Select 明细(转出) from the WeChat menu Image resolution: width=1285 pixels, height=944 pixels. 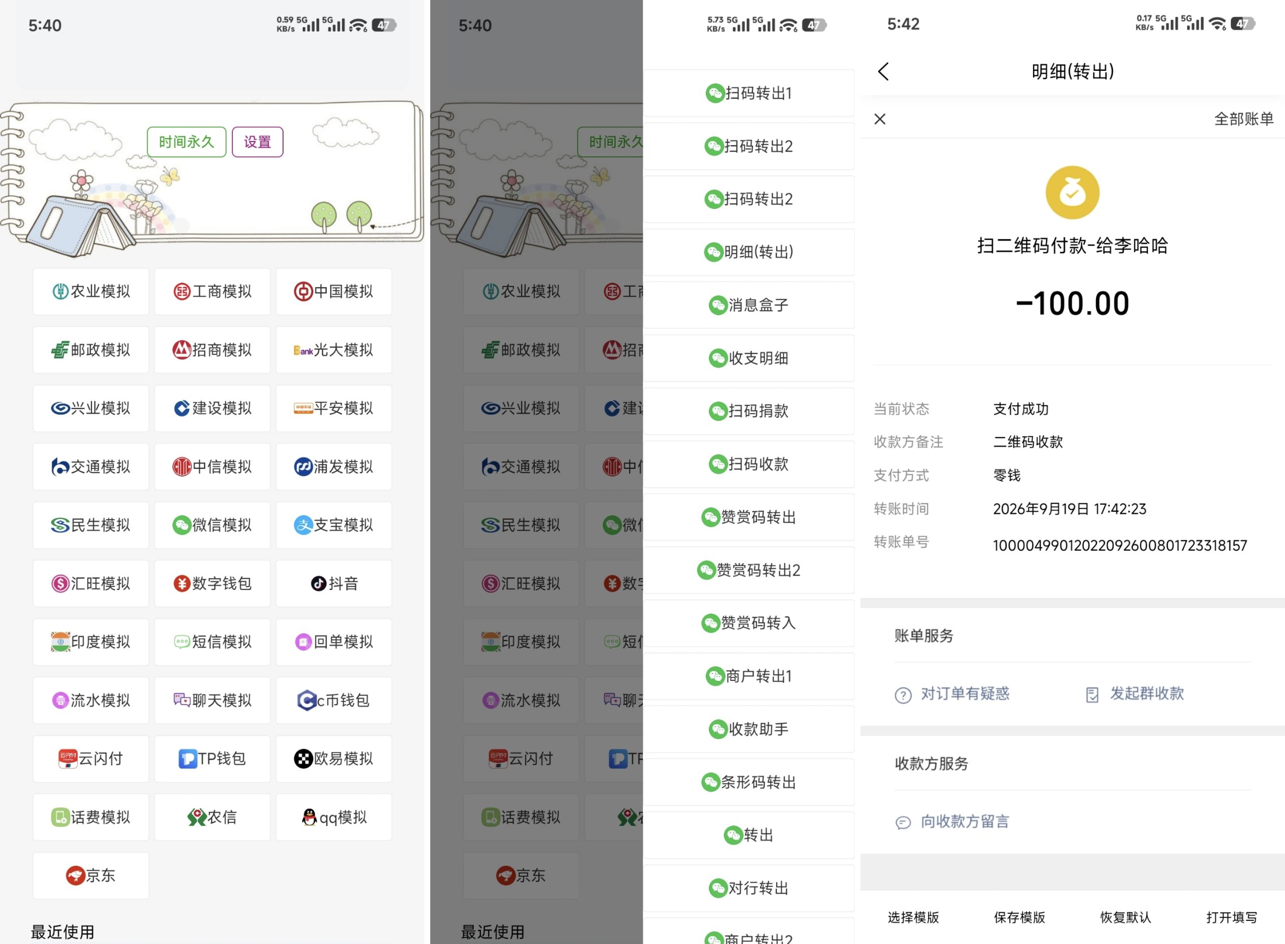[749, 252]
